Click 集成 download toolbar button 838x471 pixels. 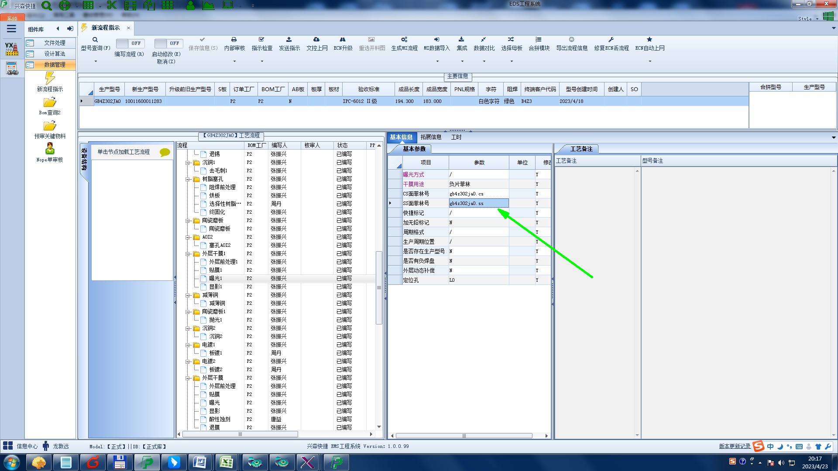coord(462,44)
